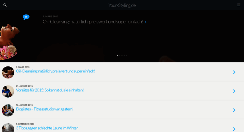The width and height of the screenshot is (244, 132).
Task: Select the fourth slider pagination dot
Action: coord(124,55)
